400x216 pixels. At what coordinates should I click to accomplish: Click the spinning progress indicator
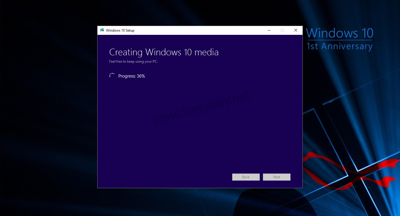[112, 76]
